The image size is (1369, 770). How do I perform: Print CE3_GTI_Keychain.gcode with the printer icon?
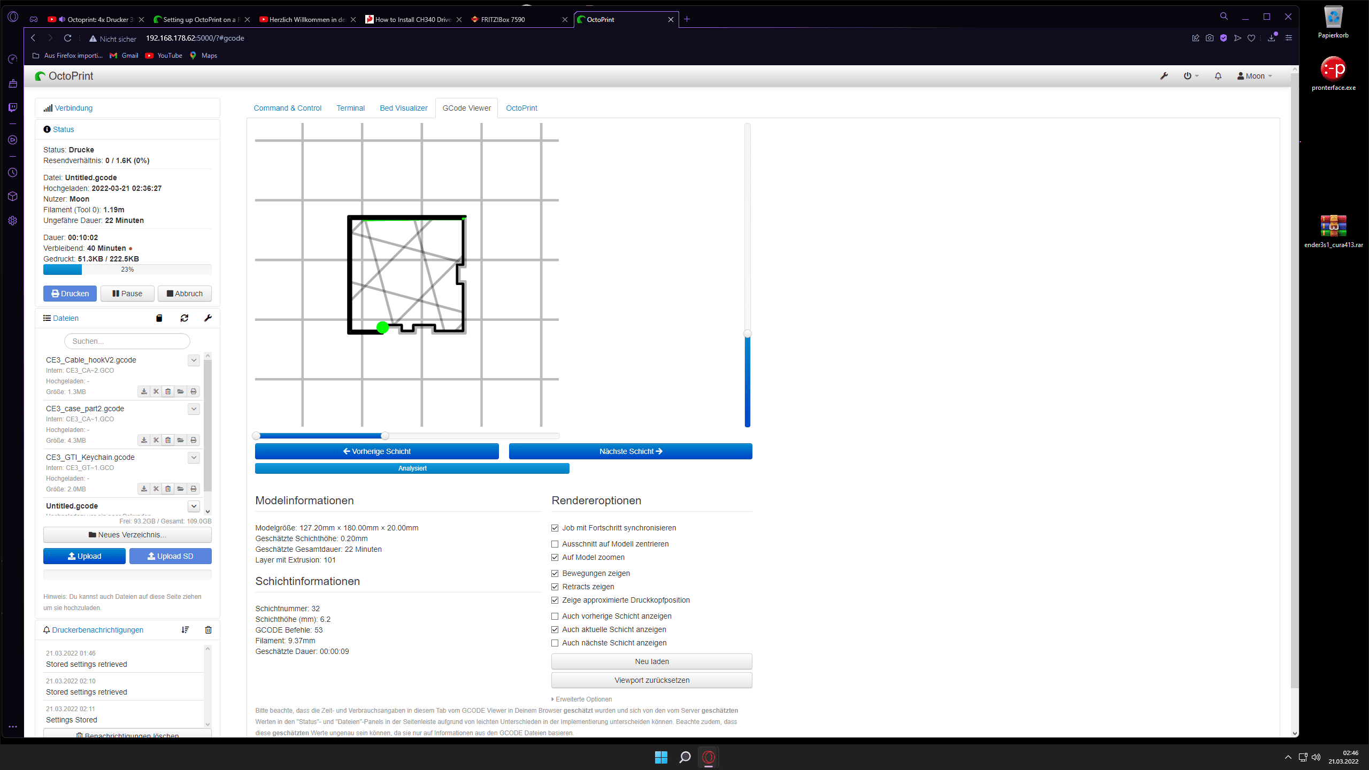point(194,489)
